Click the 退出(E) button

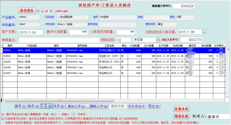coord(154,106)
